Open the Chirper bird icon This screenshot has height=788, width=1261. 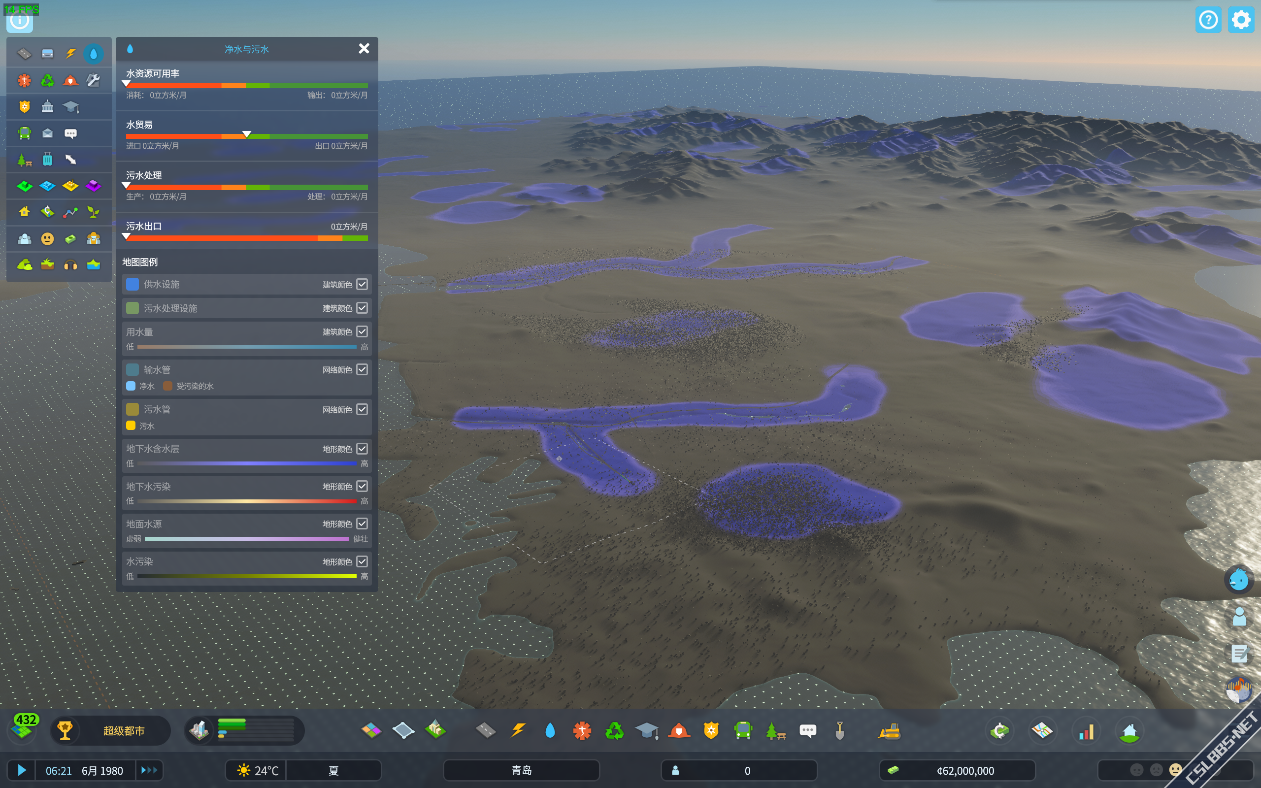(x=1239, y=579)
